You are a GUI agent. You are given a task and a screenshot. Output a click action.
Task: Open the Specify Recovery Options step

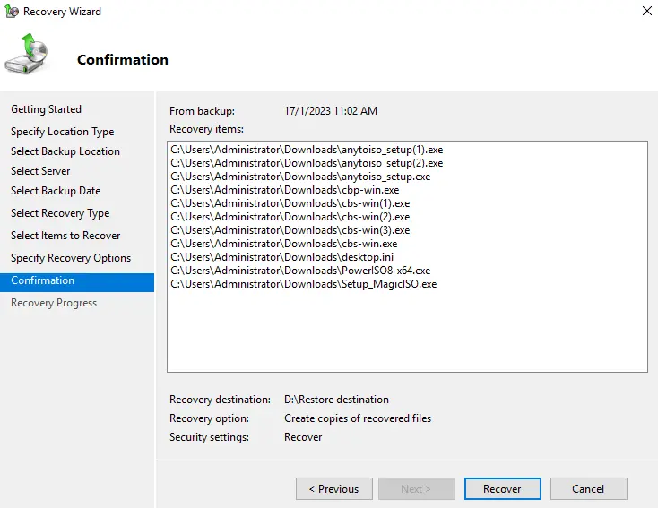click(x=71, y=258)
